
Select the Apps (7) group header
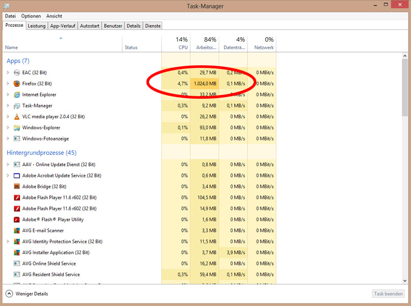pyautogui.click(x=18, y=61)
